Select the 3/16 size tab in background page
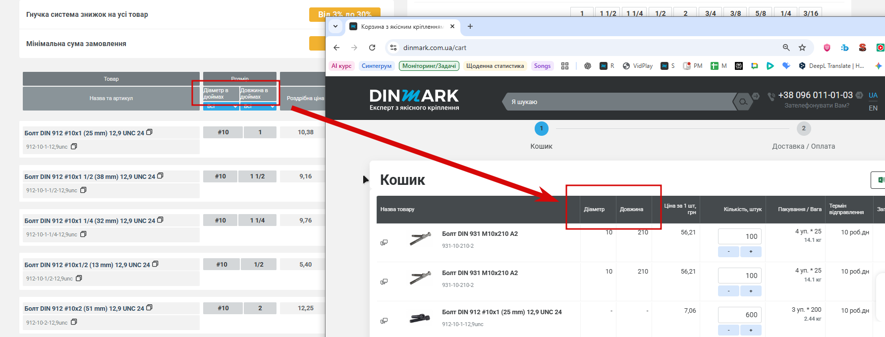Viewport: 885px width, 337px height. (811, 12)
